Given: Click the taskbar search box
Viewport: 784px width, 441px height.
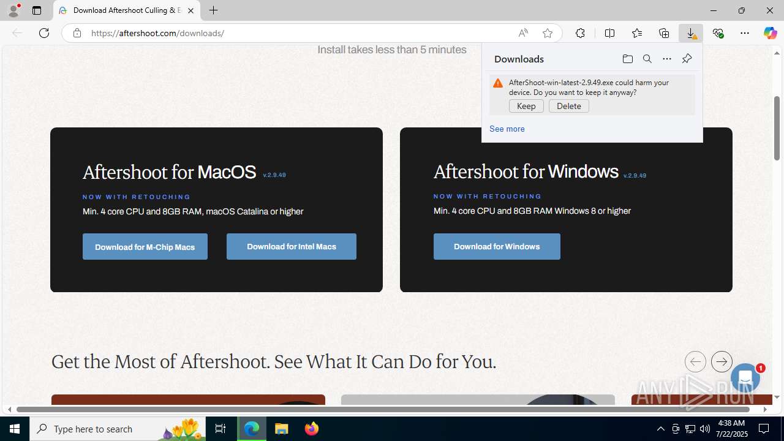Looking at the screenshot, I should tap(118, 429).
